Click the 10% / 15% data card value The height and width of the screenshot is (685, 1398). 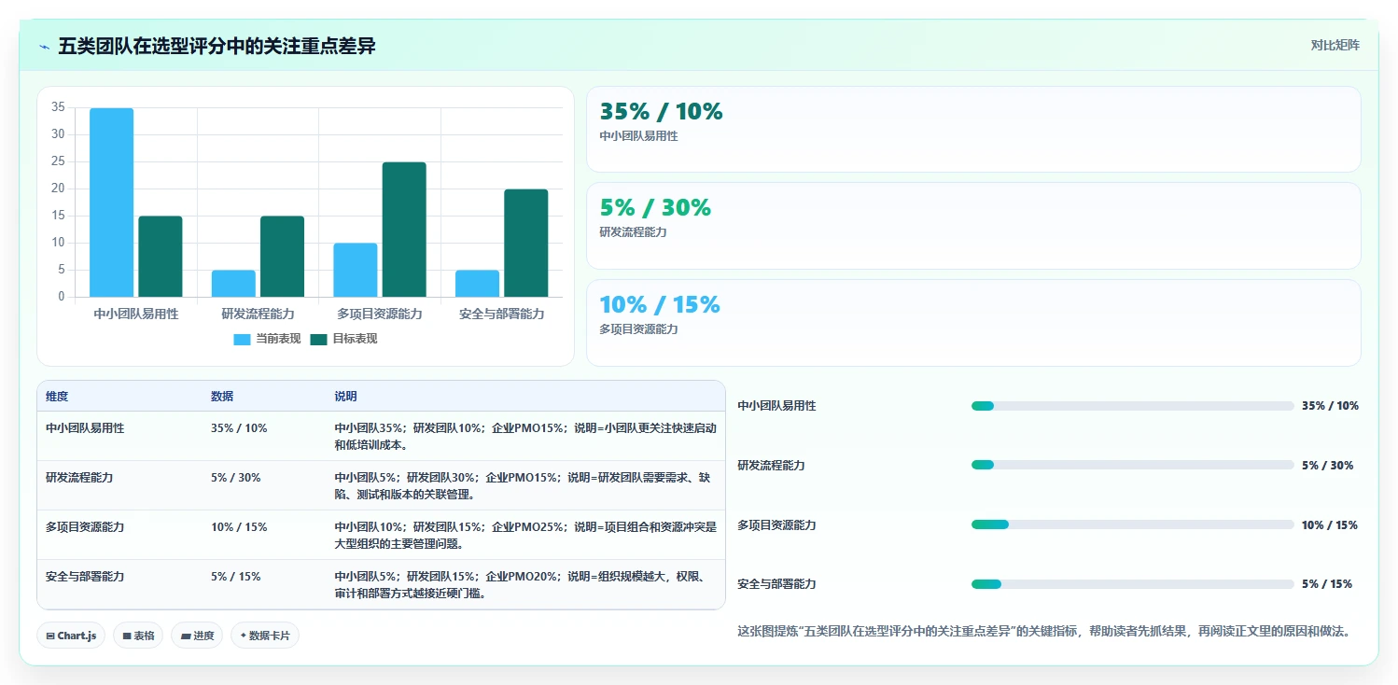click(660, 304)
